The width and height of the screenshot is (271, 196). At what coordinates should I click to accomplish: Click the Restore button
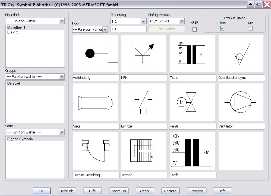tap(170, 191)
